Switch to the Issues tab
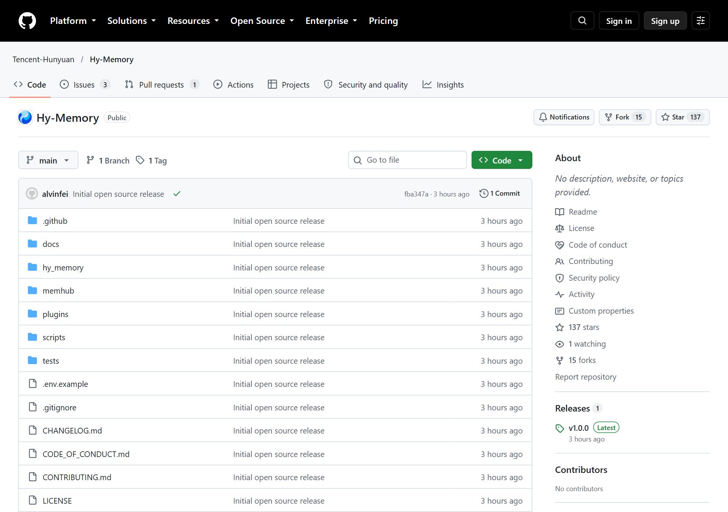 tap(85, 85)
